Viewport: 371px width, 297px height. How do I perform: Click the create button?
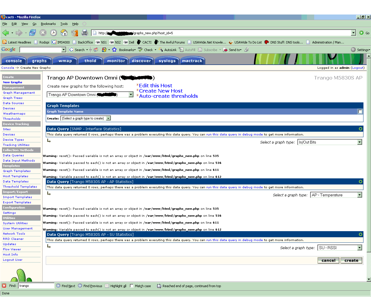point(351,260)
